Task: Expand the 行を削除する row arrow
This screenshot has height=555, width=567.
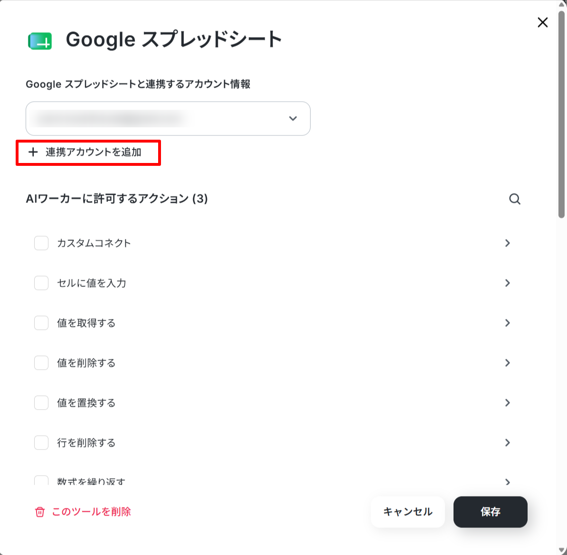Action: click(507, 442)
